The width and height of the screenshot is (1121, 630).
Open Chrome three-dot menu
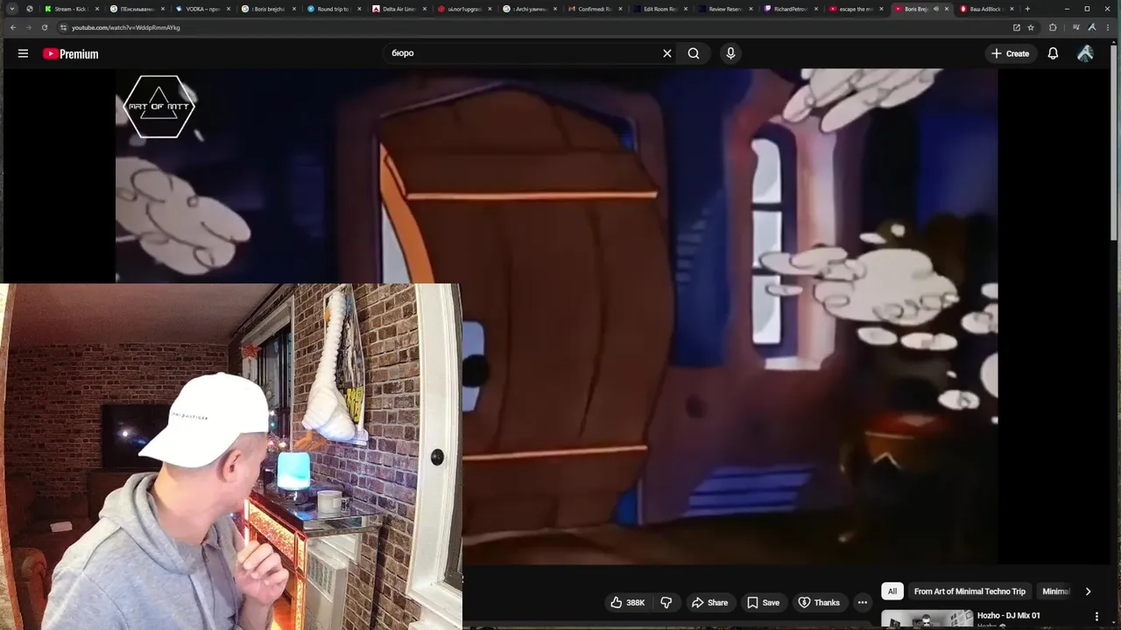pyautogui.click(x=1108, y=27)
